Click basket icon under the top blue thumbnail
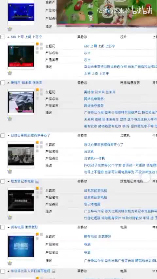 coord(10,29)
